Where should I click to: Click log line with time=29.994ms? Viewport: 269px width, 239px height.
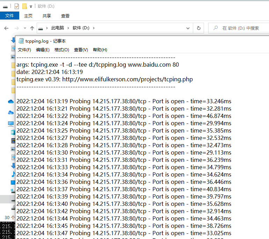124,124
